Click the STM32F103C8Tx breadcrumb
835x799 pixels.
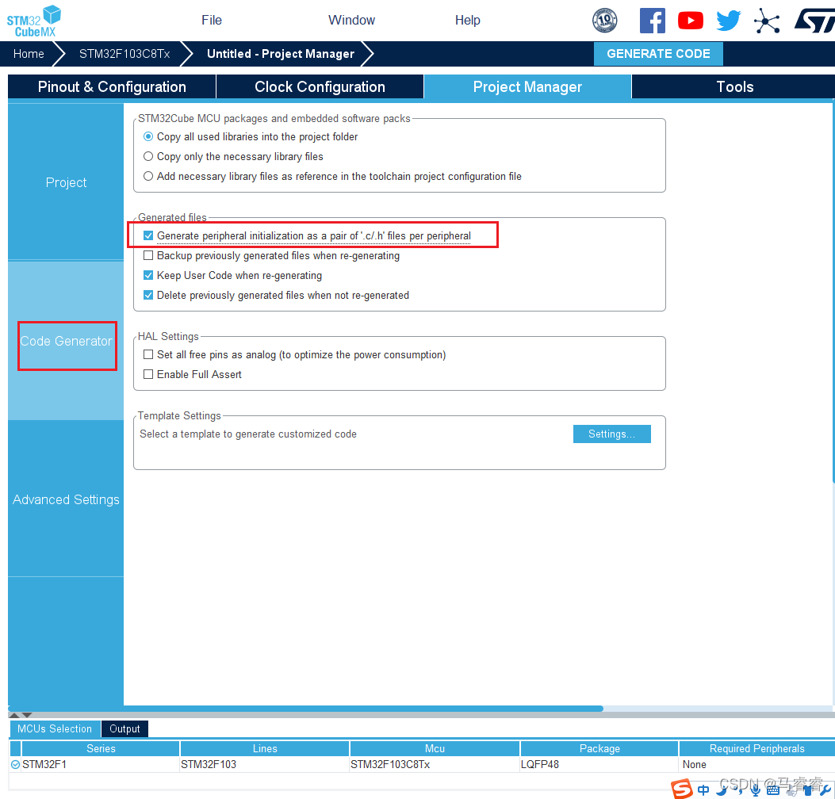click(x=124, y=54)
